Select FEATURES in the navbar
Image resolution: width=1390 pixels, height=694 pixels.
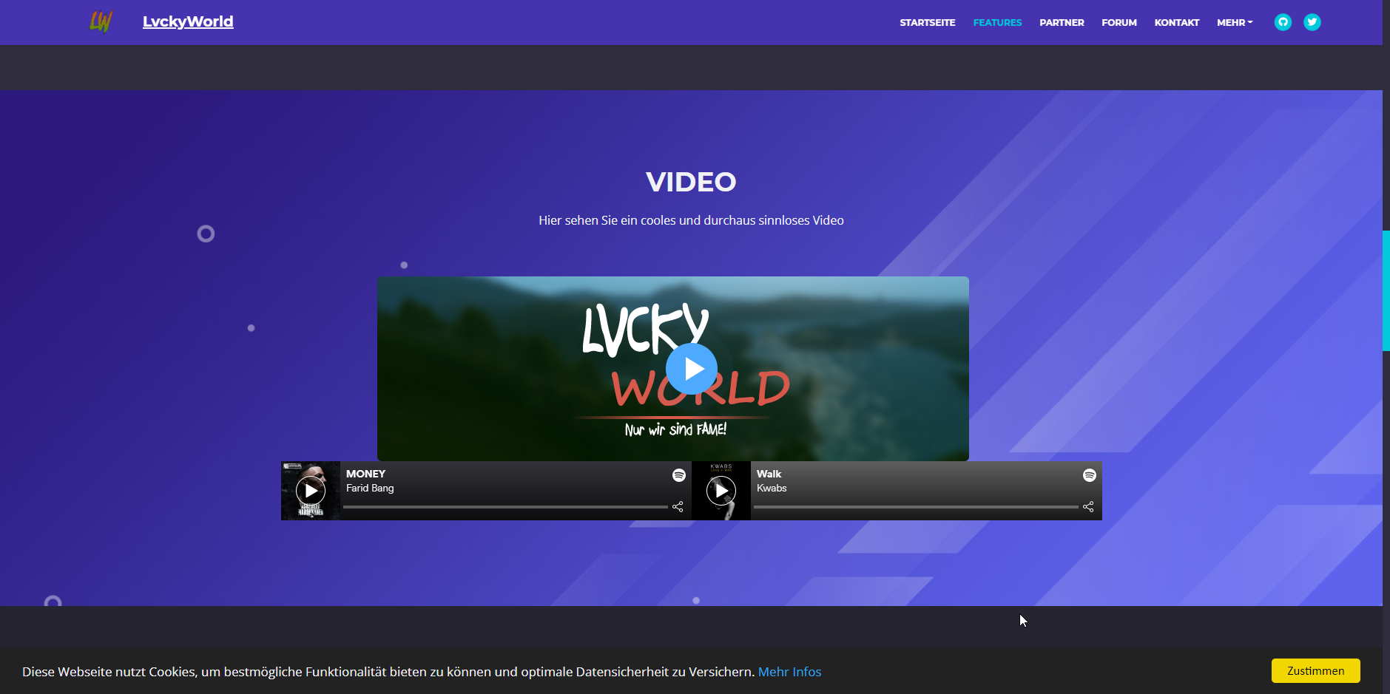pyautogui.click(x=997, y=23)
